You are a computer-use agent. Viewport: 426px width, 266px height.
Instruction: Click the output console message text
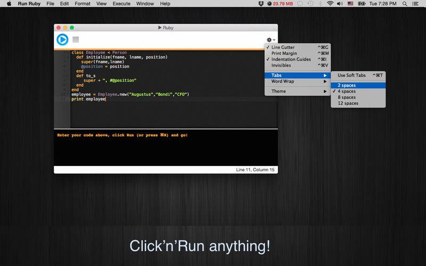click(122, 135)
